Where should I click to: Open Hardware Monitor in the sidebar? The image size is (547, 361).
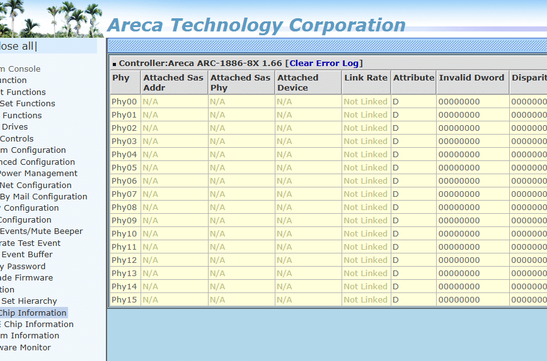pyautogui.click(x=25, y=348)
